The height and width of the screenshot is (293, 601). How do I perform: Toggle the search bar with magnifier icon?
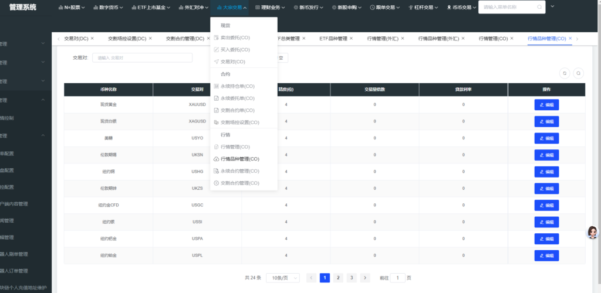point(578,73)
